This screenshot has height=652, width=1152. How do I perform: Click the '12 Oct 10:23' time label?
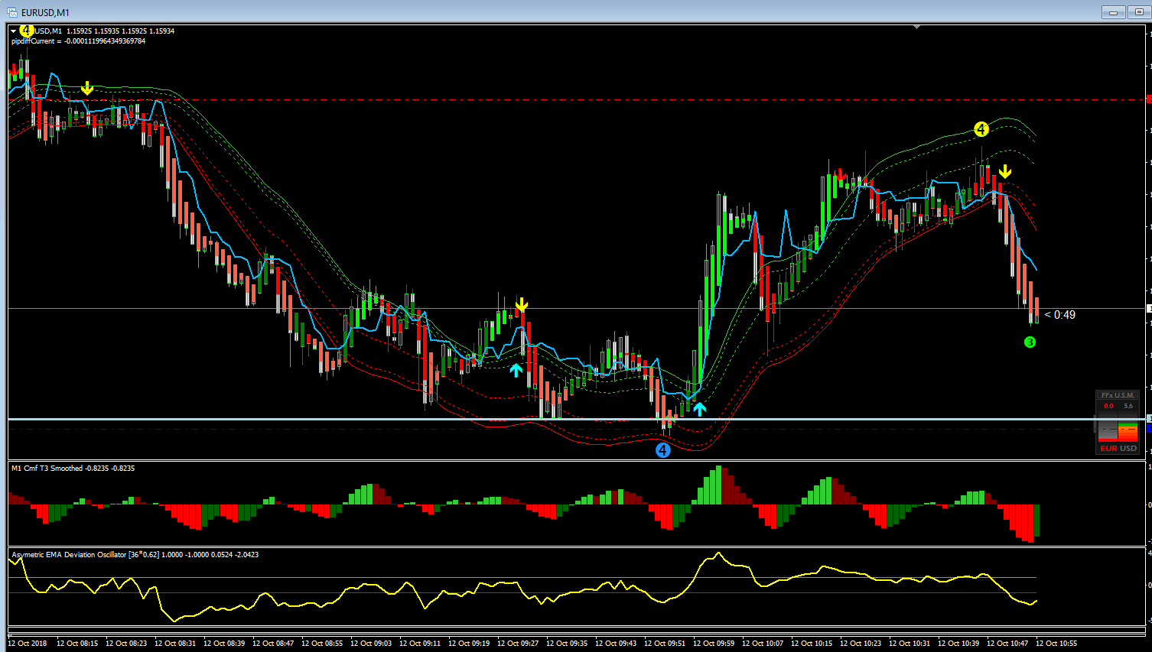coord(861,644)
